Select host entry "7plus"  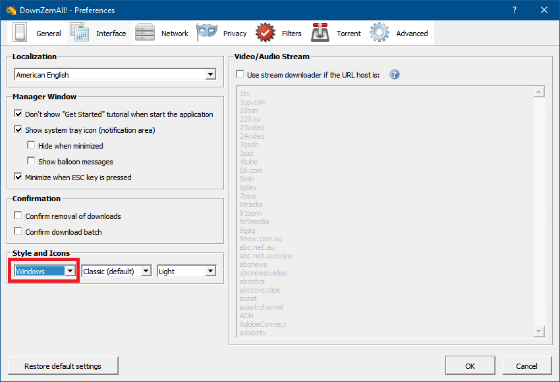pyautogui.click(x=248, y=196)
